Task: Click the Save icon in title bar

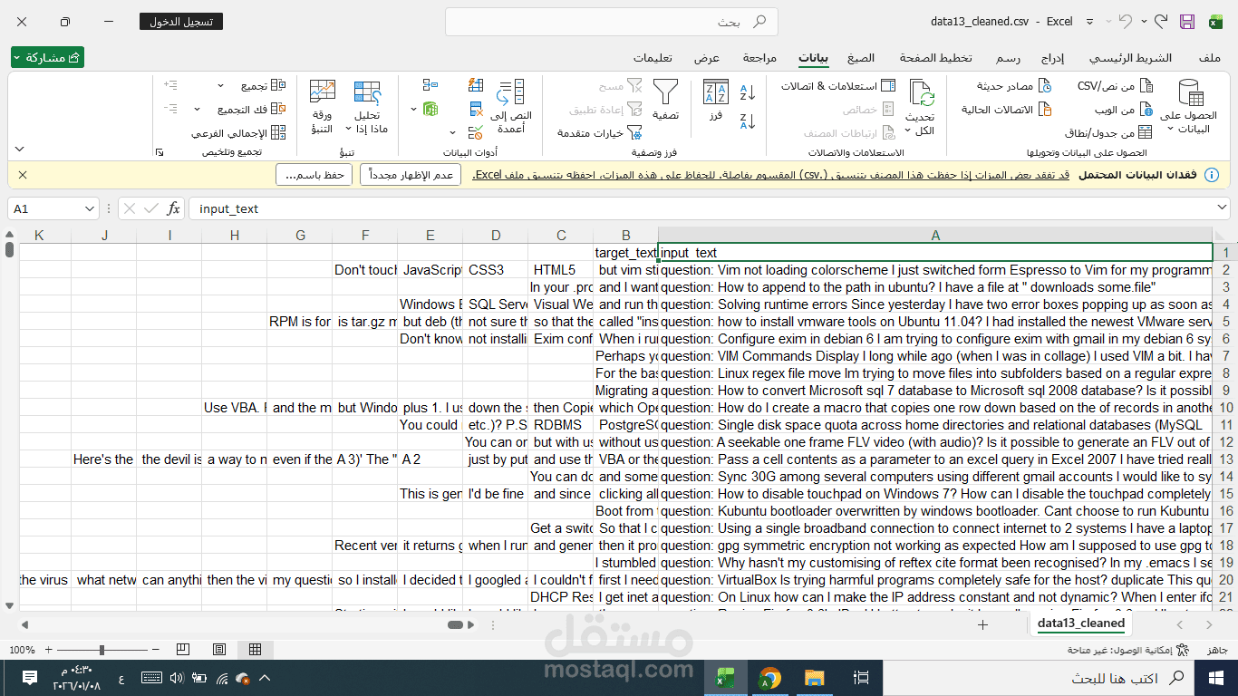Action: click(1187, 21)
